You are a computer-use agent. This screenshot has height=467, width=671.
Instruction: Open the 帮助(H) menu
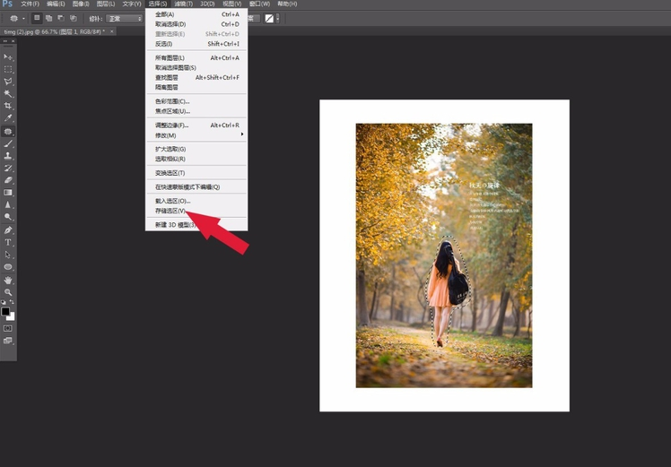[287, 4]
